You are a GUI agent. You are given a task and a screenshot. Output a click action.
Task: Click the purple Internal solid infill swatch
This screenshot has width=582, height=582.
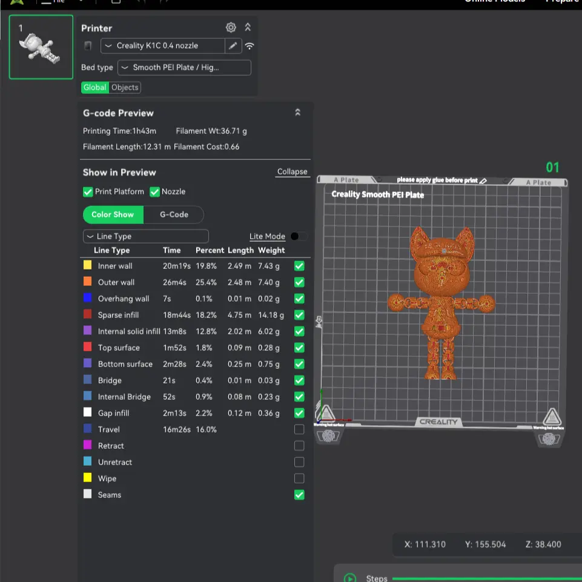point(88,330)
